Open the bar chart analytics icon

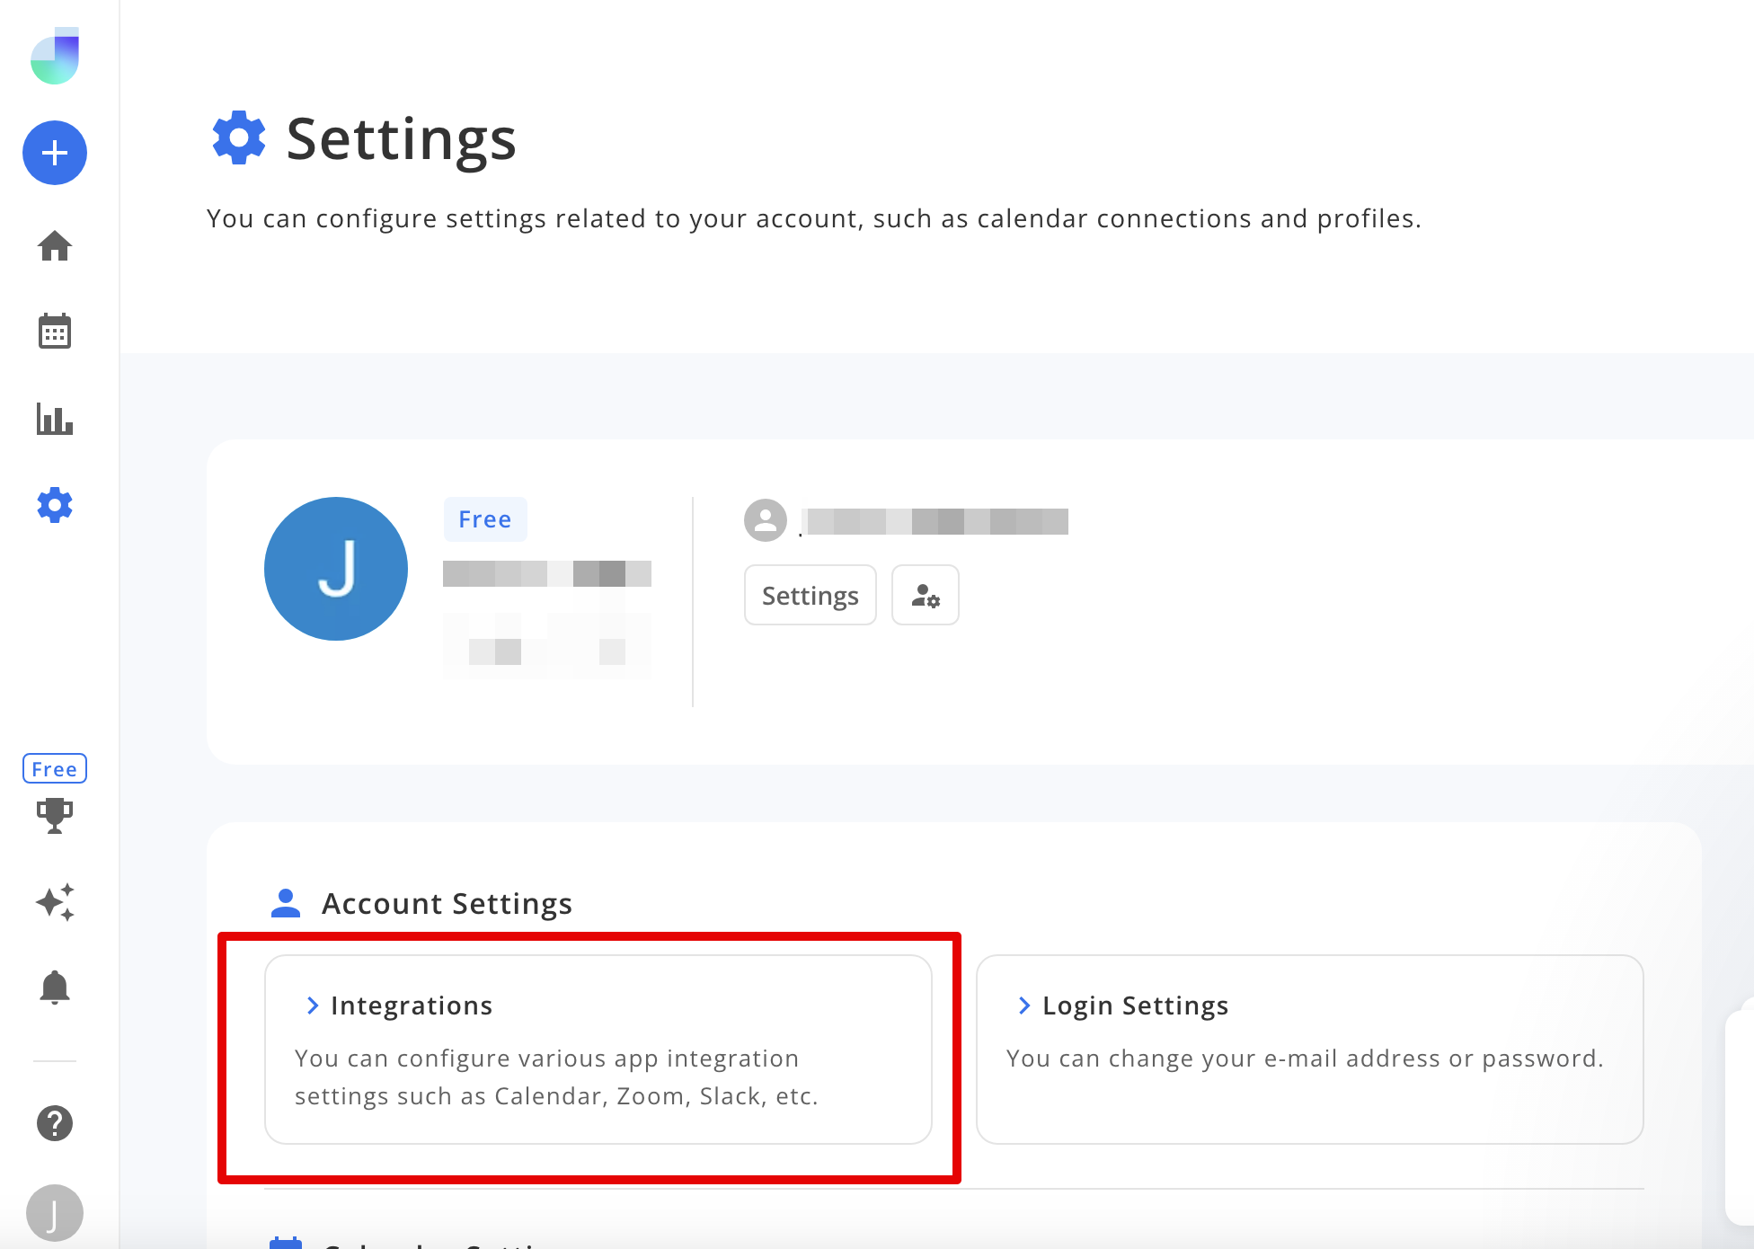point(55,419)
